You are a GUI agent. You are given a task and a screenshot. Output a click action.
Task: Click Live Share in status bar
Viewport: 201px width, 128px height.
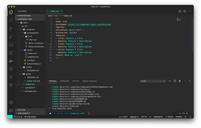[x=30, y=117]
